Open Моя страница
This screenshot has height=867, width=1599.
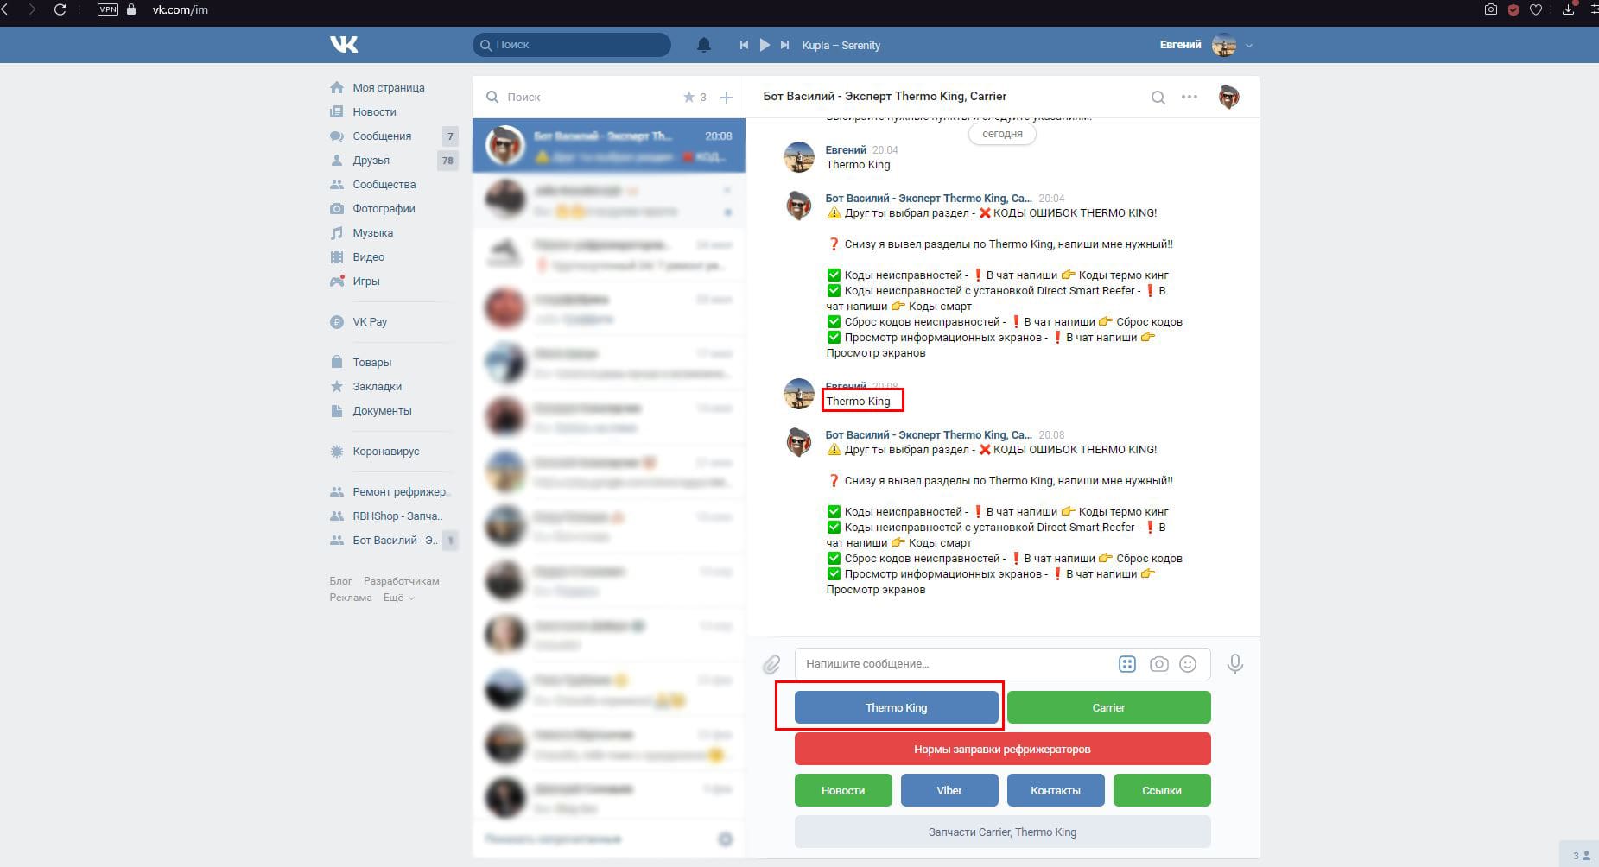point(388,87)
